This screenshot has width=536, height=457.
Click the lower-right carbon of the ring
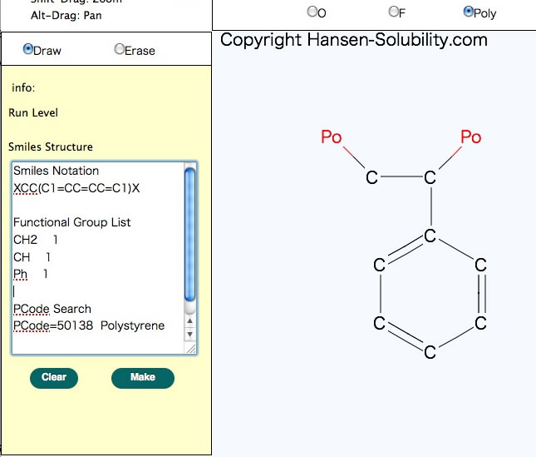click(x=480, y=324)
